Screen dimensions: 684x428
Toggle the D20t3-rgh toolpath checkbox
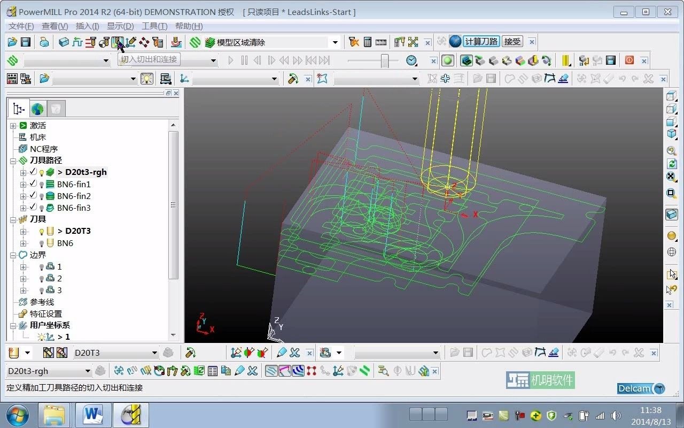33,172
